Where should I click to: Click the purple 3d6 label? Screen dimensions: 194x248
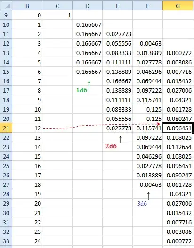(142, 204)
